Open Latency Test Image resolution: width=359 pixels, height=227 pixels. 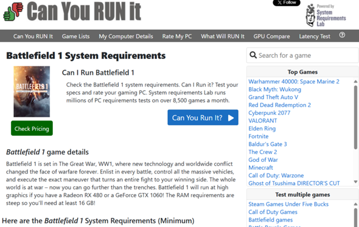315,36
